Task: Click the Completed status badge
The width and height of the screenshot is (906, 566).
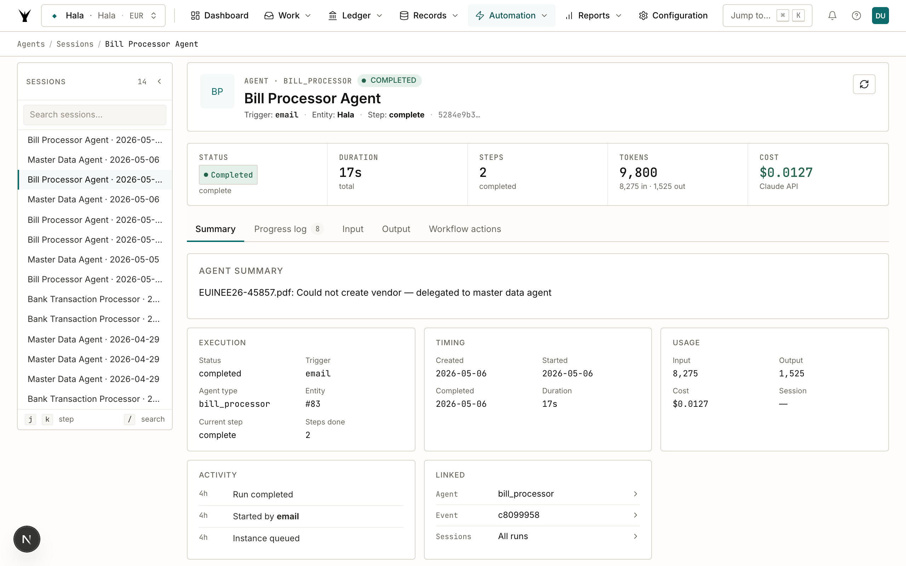Action: [228, 175]
